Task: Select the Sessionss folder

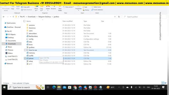Action: 32,28
